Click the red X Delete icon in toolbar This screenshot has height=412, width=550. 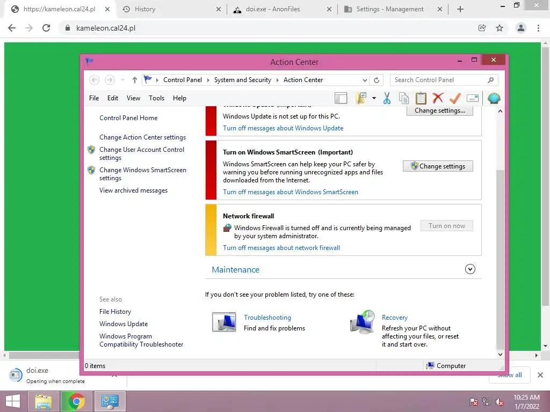(x=438, y=99)
